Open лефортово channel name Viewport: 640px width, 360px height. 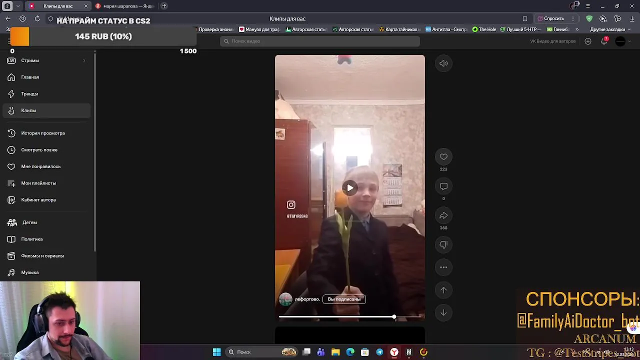coord(307,299)
